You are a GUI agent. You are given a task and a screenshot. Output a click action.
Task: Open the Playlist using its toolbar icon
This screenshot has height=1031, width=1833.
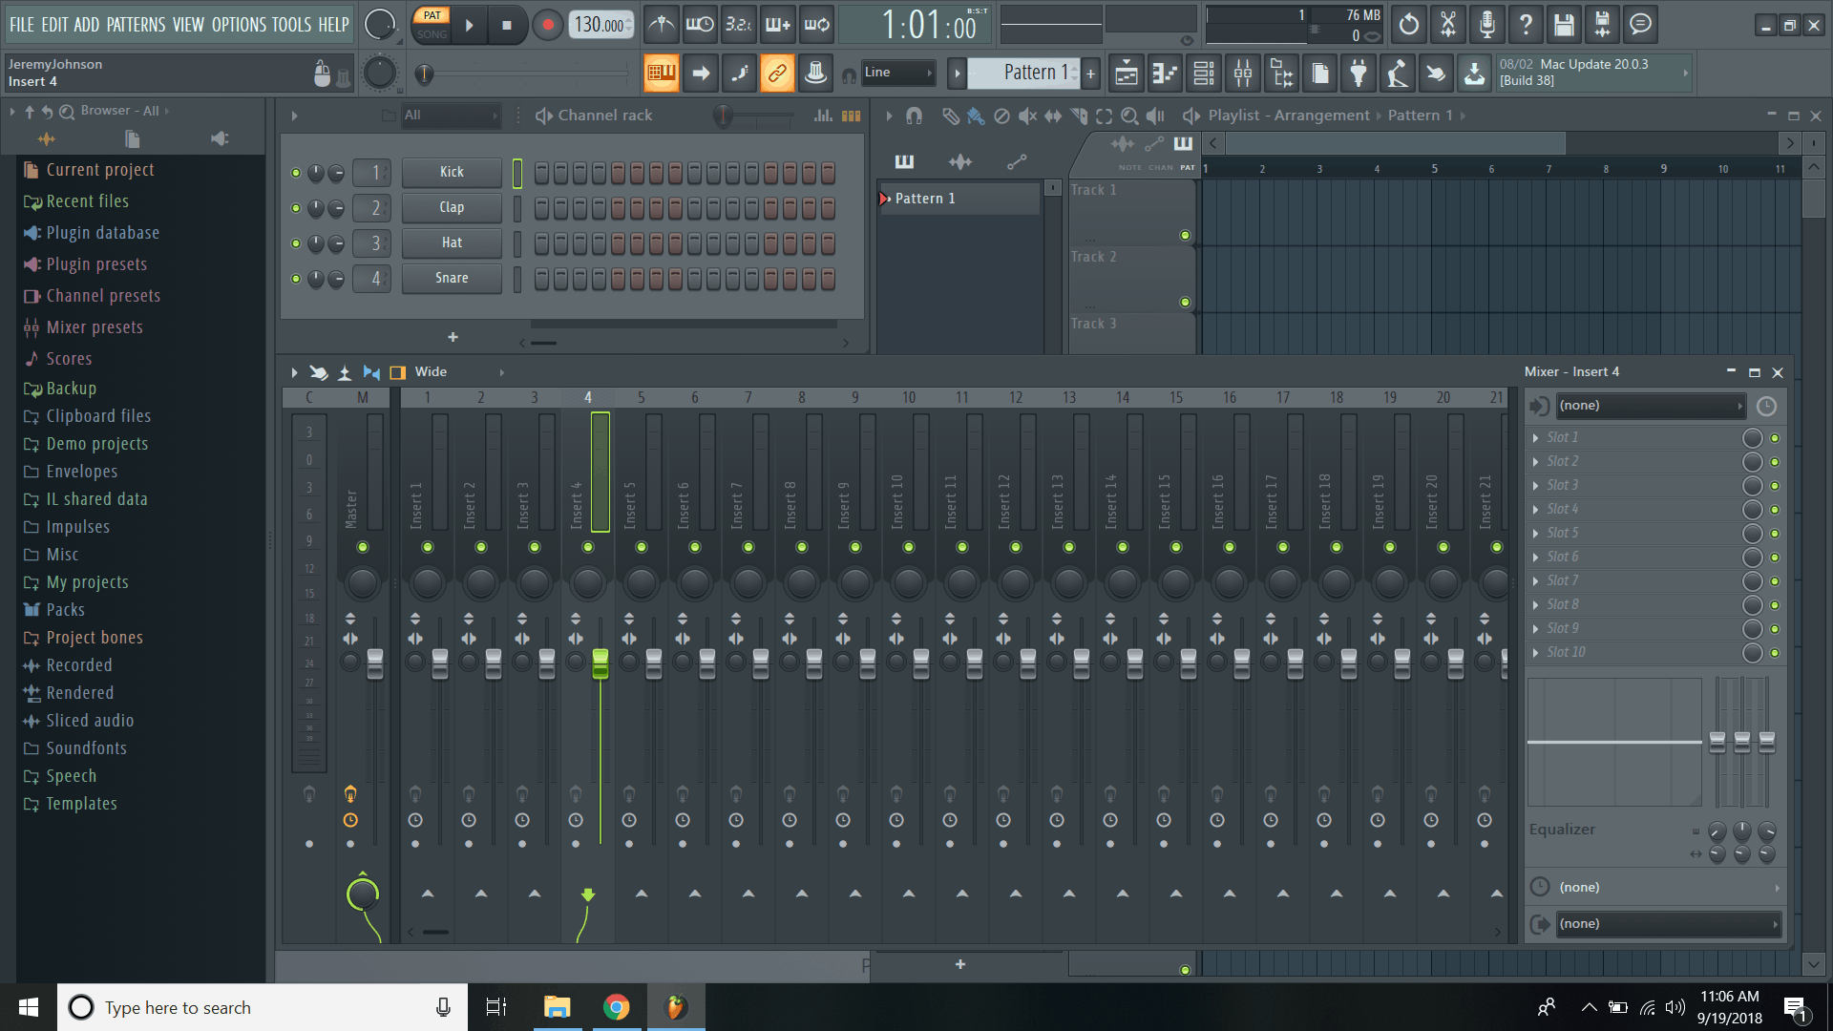click(1126, 73)
